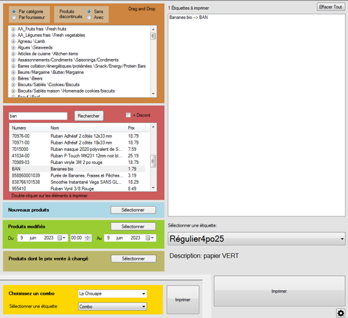The width and height of the screenshot is (348, 318).
Task: Click the Bières \Beers tree label
Action: (30, 78)
